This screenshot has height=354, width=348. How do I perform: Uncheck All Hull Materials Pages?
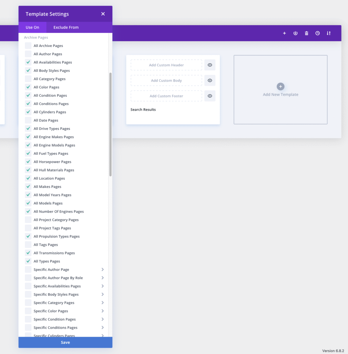coord(28,170)
